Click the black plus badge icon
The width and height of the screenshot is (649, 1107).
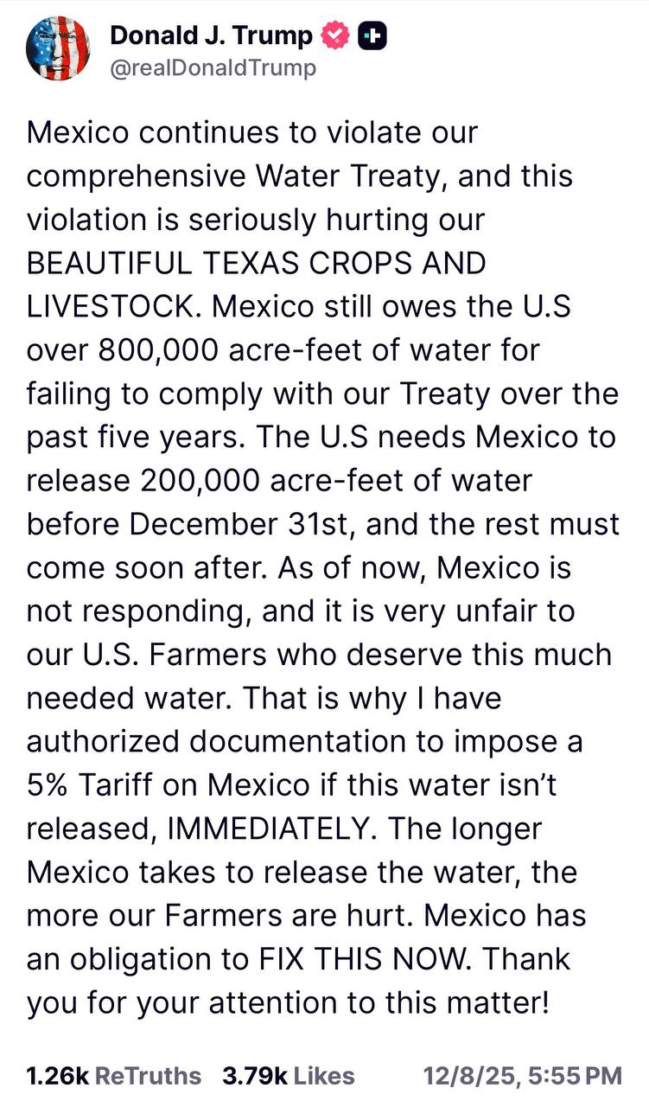pyautogui.click(x=372, y=35)
